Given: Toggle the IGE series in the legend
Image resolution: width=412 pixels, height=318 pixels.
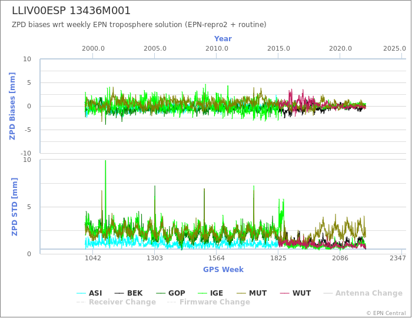Looking at the screenshot, I should click(x=210, y=293).
